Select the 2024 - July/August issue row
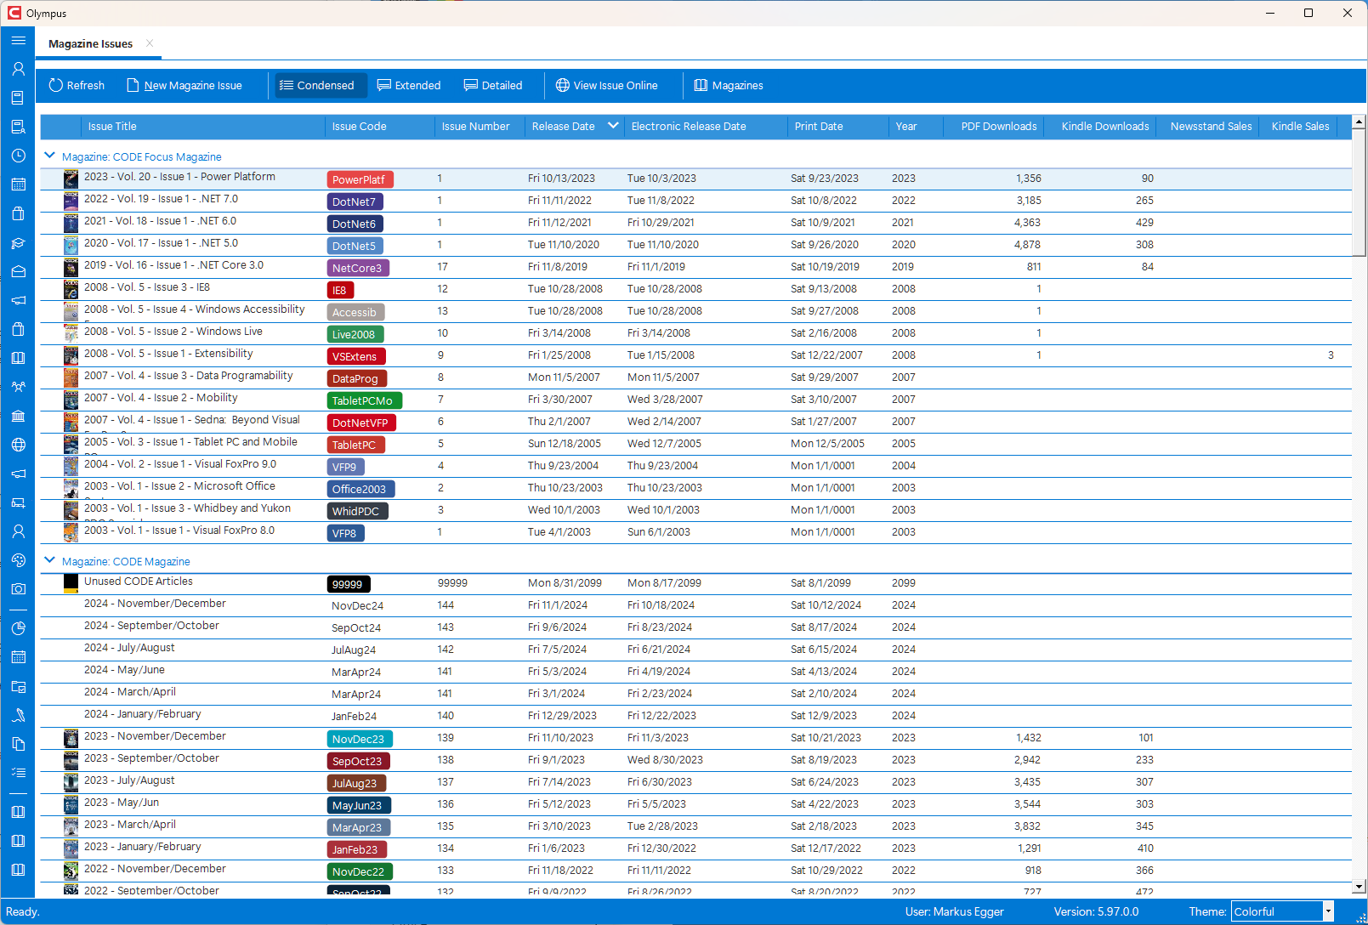1368x925 pixels. point(695,650)
